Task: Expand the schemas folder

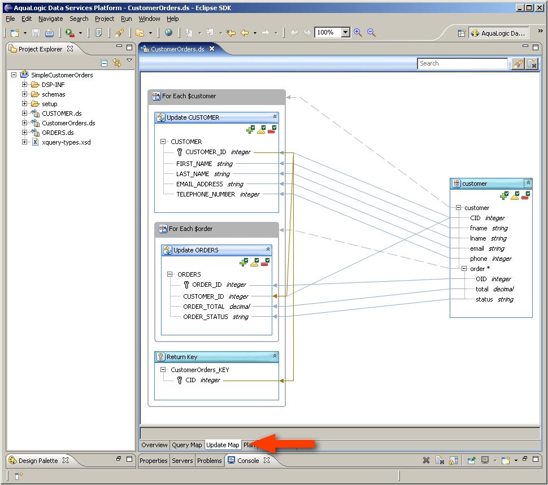Action: (x=24, y=94)
